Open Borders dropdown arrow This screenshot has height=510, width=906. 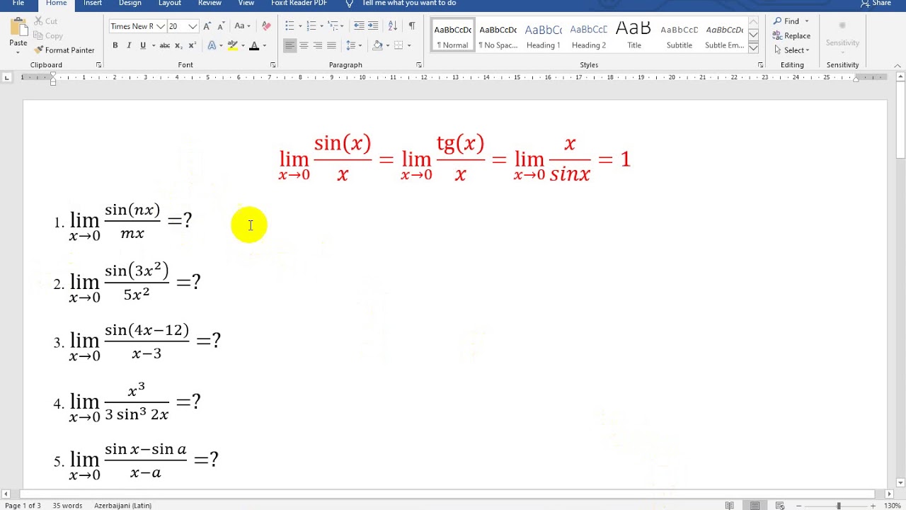tap(409, 46)
